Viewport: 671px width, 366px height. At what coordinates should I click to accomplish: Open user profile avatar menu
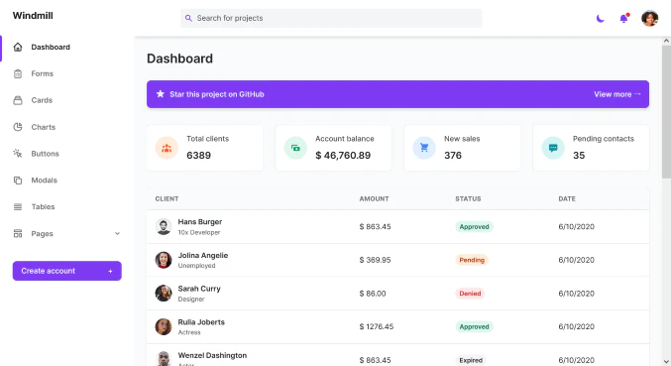649,19
